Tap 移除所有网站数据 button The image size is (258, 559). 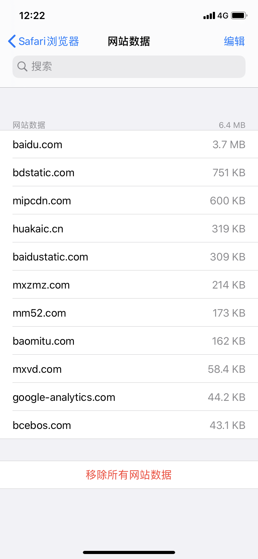point(129,475)
